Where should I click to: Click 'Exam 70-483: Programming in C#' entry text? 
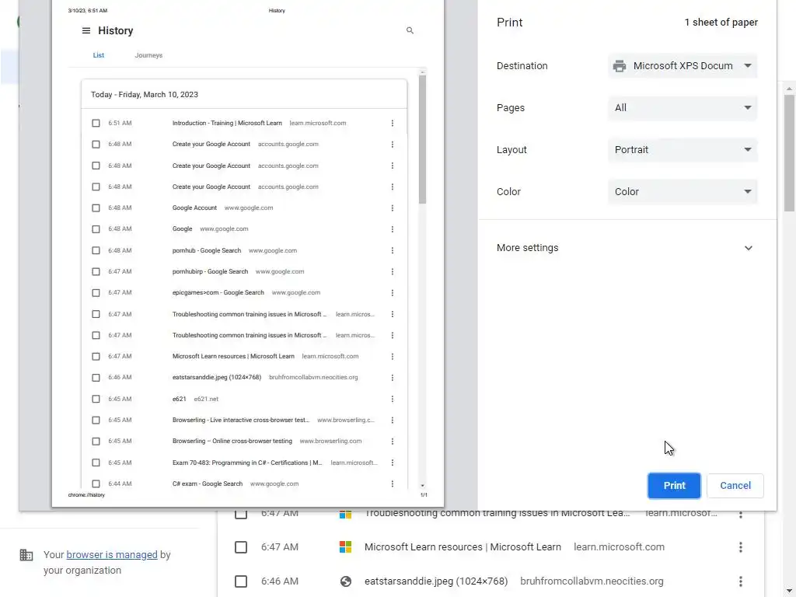tap(247, 463)
